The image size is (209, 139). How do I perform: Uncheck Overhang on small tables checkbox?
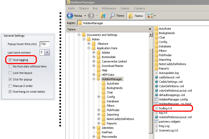(10, 92)
